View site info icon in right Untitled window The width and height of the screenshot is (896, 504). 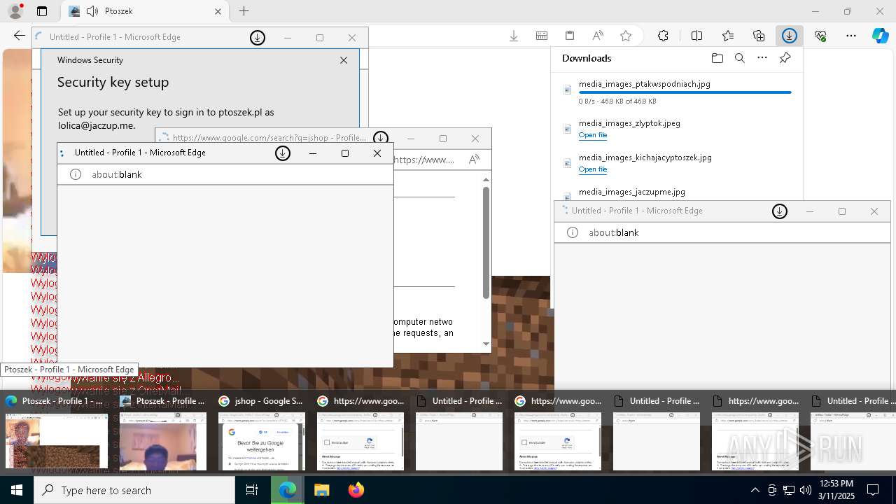click(573, 232)
